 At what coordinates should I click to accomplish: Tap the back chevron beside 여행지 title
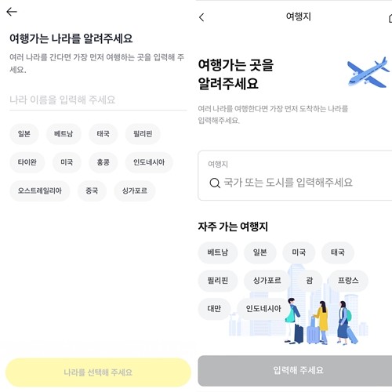[x=201, y=17]
